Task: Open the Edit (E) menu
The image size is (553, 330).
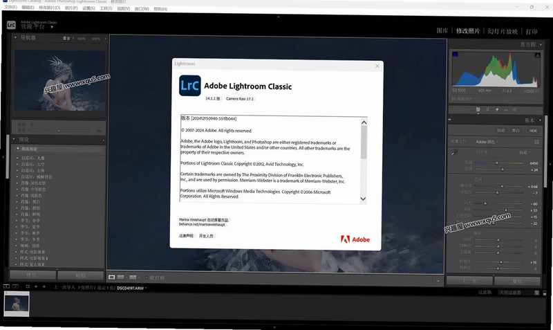Action: [x=28, y=8]
